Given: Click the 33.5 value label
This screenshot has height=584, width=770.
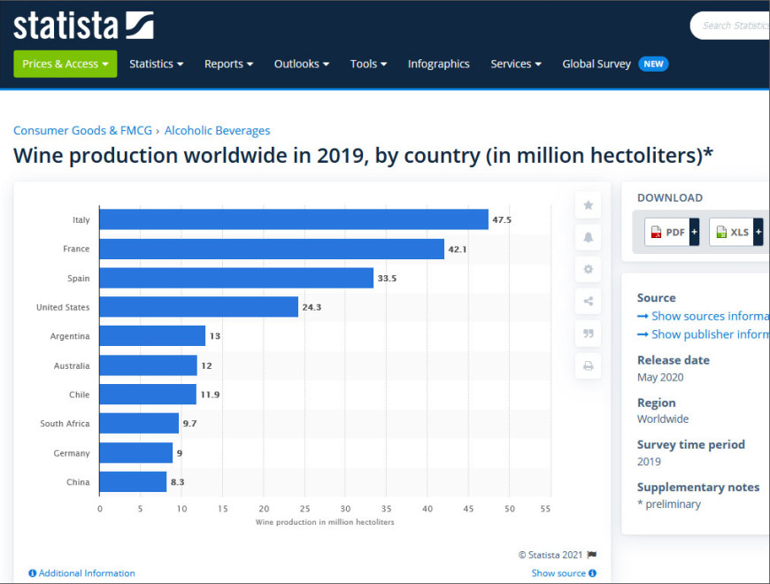Looking at the screenshot, I should (x=387, y=278).
